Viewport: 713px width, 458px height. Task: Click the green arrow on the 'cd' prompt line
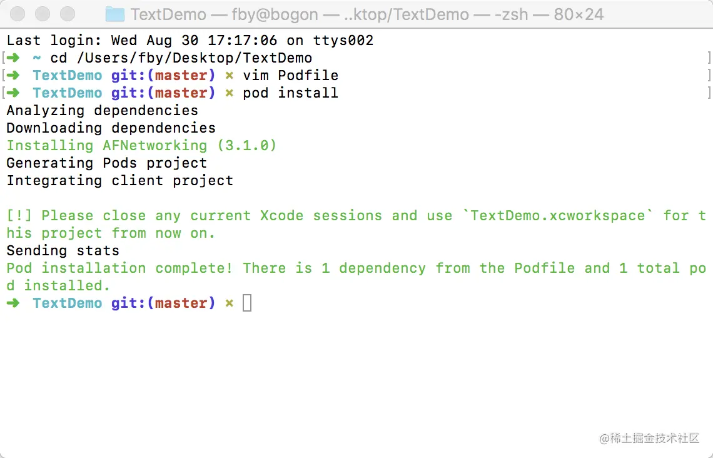pyautogui.click(x=14, y=58)
